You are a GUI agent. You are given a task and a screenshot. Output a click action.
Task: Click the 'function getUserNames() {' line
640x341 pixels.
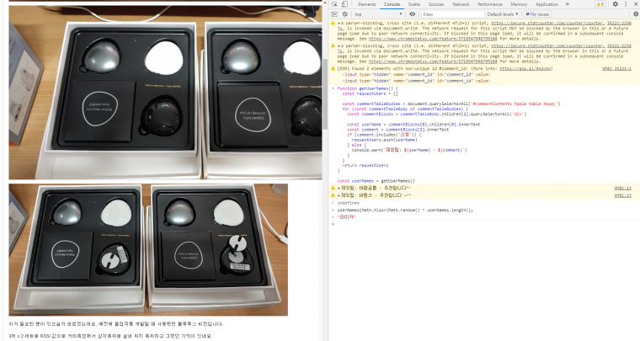point(367,88)
